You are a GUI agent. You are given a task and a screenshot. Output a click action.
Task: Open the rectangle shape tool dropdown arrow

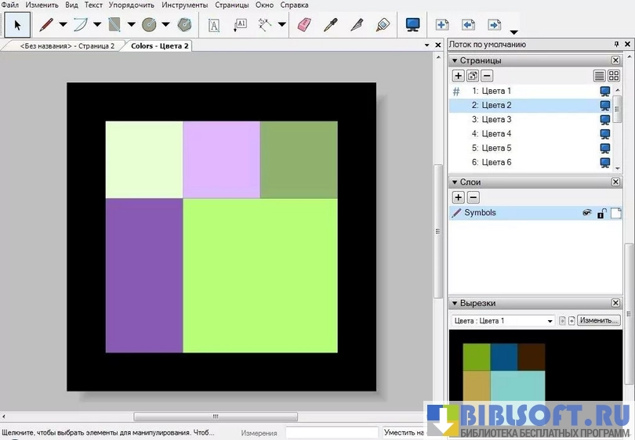131,24
